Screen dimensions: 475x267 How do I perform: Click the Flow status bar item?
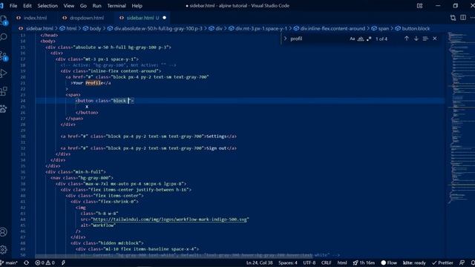pos(389,263)
